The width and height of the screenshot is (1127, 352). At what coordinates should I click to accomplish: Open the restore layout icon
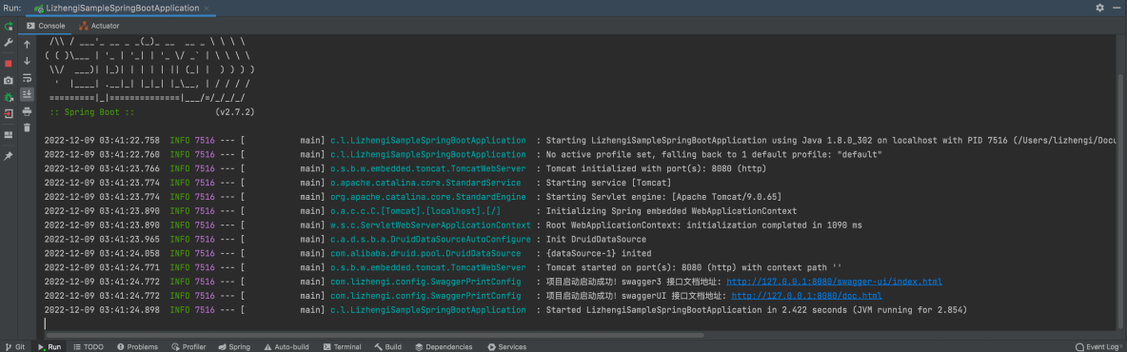tap(9, 134)
